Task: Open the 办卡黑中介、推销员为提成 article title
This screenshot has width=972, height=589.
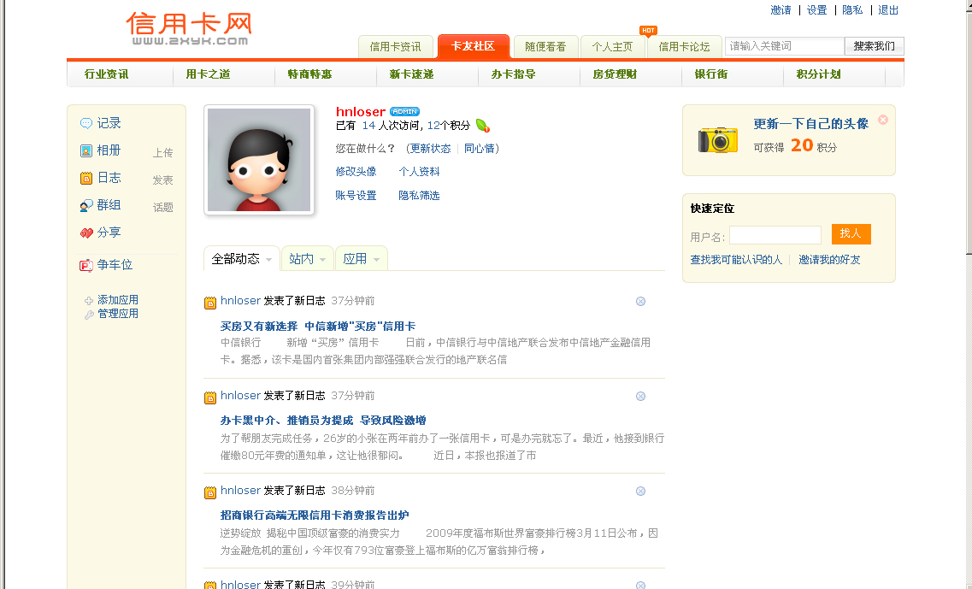Action: pyautogui.click(x=323, y=421)
